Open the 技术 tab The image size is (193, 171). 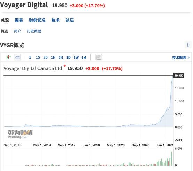click(x=55, y=20)
